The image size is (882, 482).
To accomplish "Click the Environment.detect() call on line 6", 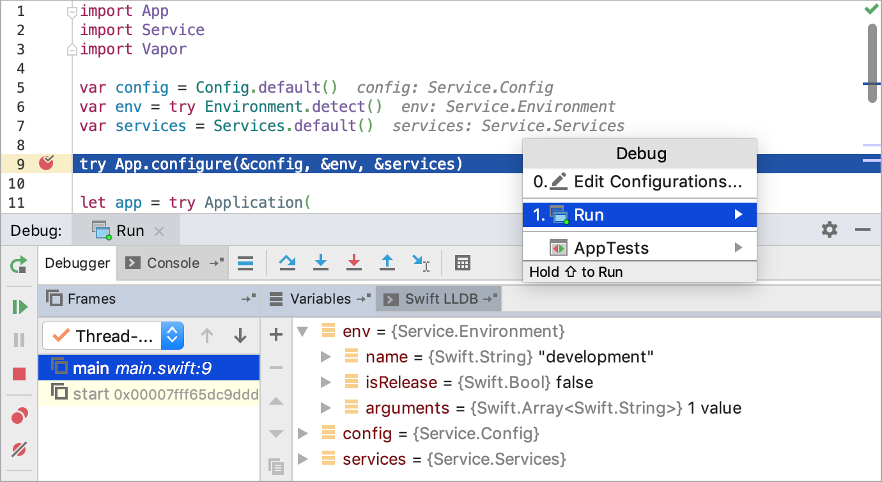I will click(x=293, y=107).
